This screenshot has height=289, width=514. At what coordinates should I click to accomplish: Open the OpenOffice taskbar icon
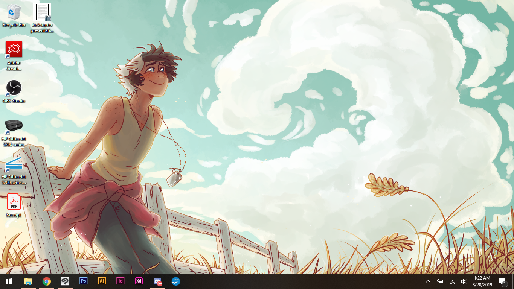[x=176, y=281]
